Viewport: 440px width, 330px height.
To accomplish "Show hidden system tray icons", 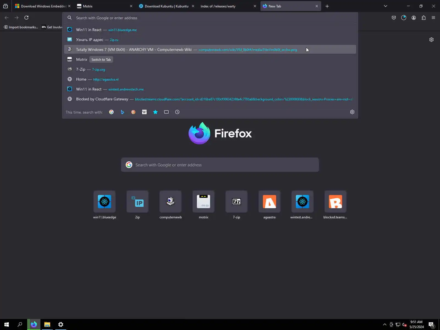I will (385, 324).
